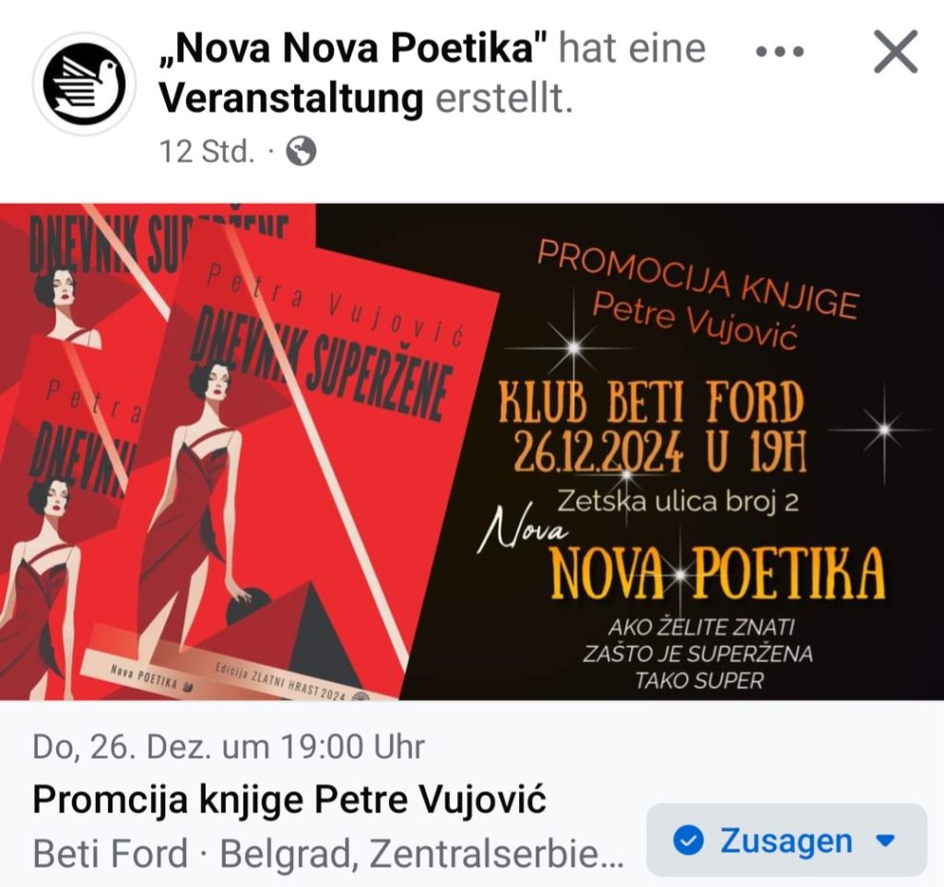Dismiss the post with the X icon
Viewport: 944px width, 887px height.
click(x=896, y=52)
